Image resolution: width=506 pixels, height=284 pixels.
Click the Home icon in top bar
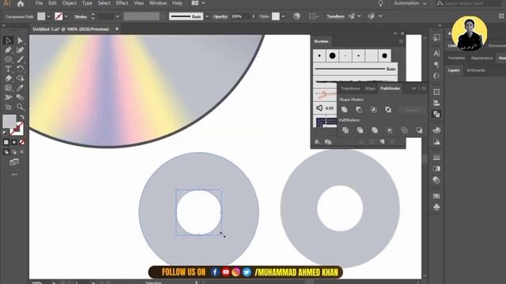[x=21, y=4]
